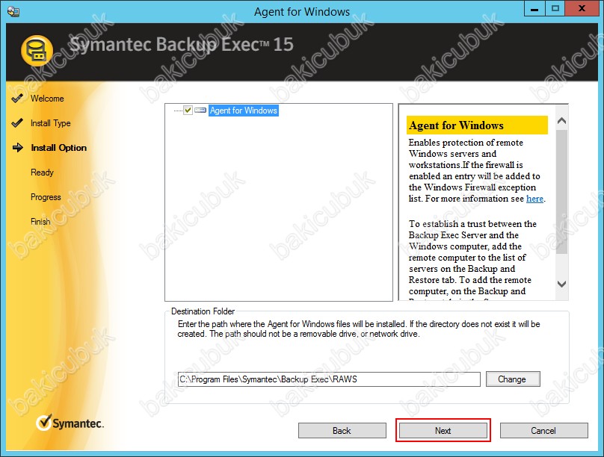Minimize the Agent for Windows window
The image size is (604, 457).
[534, 8]
